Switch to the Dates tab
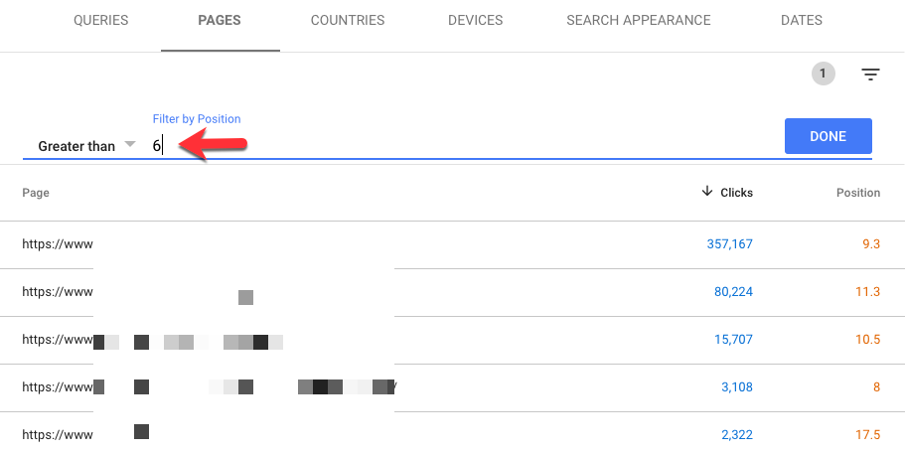Viewport: 905px width, 454px height. pyautogui.click(x=801, y=20)
